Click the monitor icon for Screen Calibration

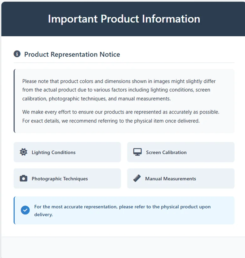click(137, 152)
